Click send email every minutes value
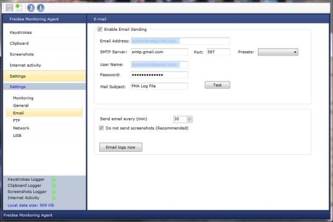 180,119
